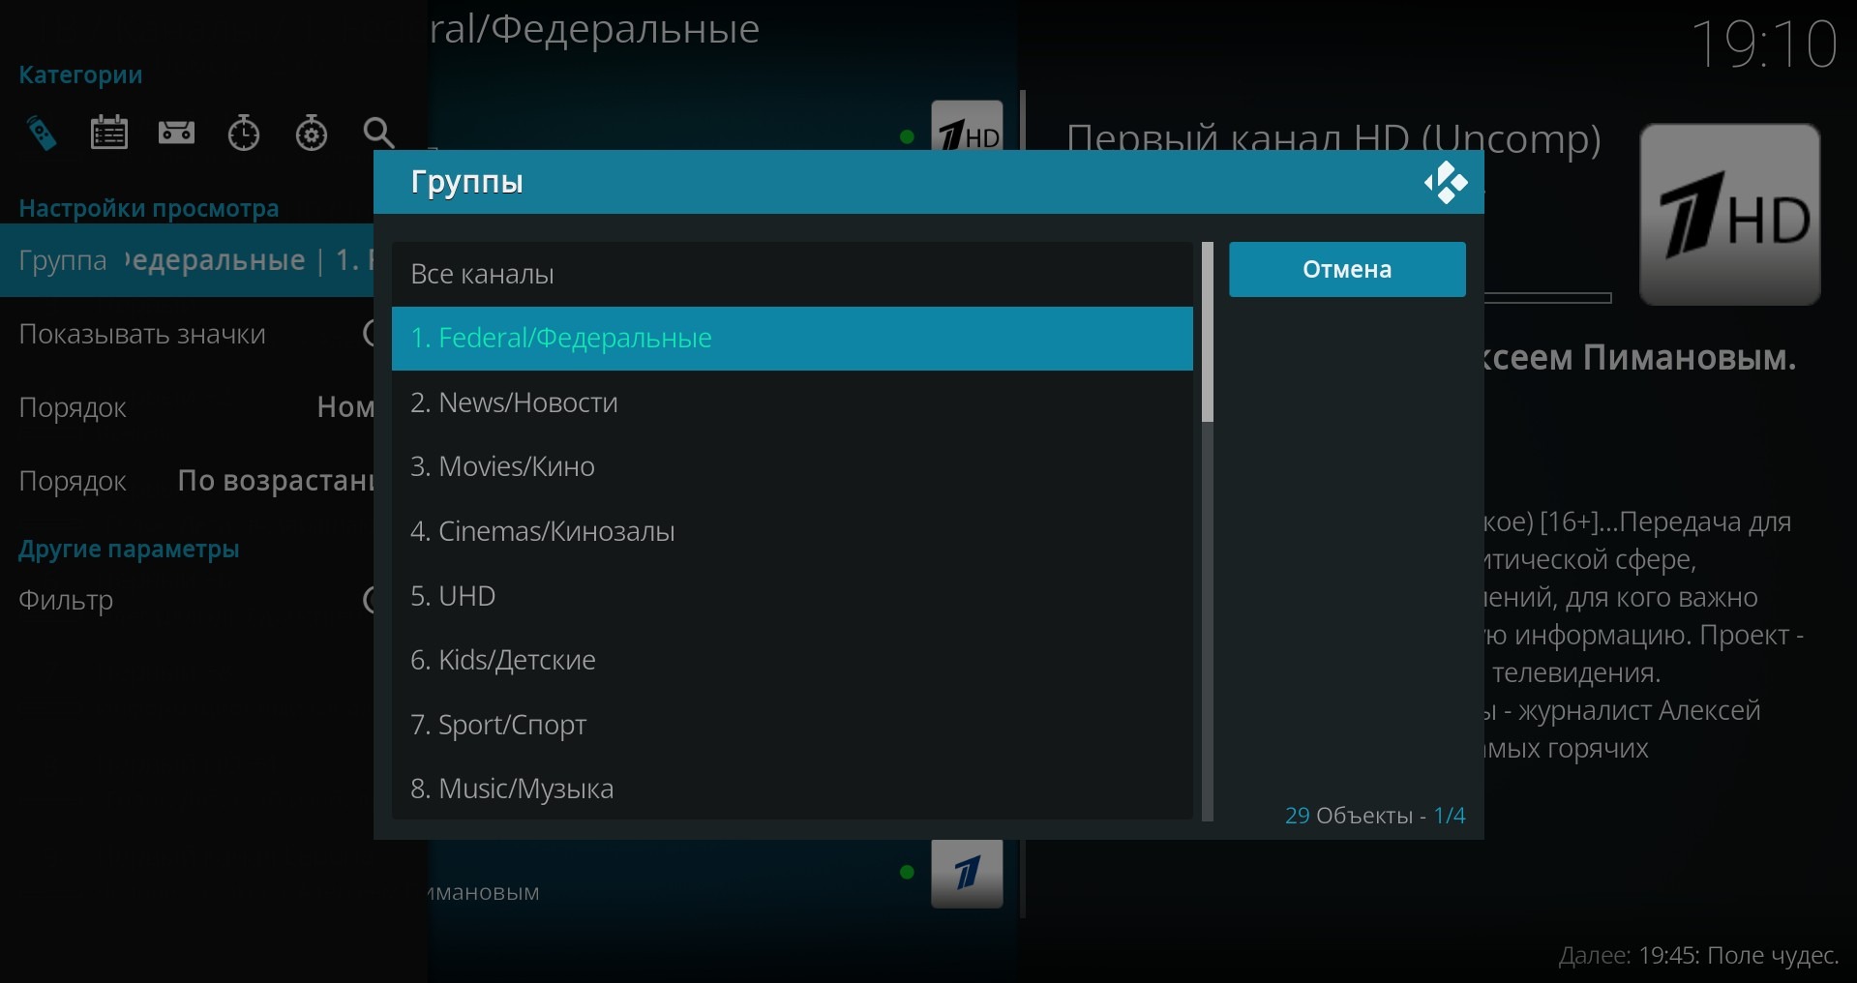
Task: Choose Все каналы in the groups list
Action: pyautogui.click(x=792, y=274)
